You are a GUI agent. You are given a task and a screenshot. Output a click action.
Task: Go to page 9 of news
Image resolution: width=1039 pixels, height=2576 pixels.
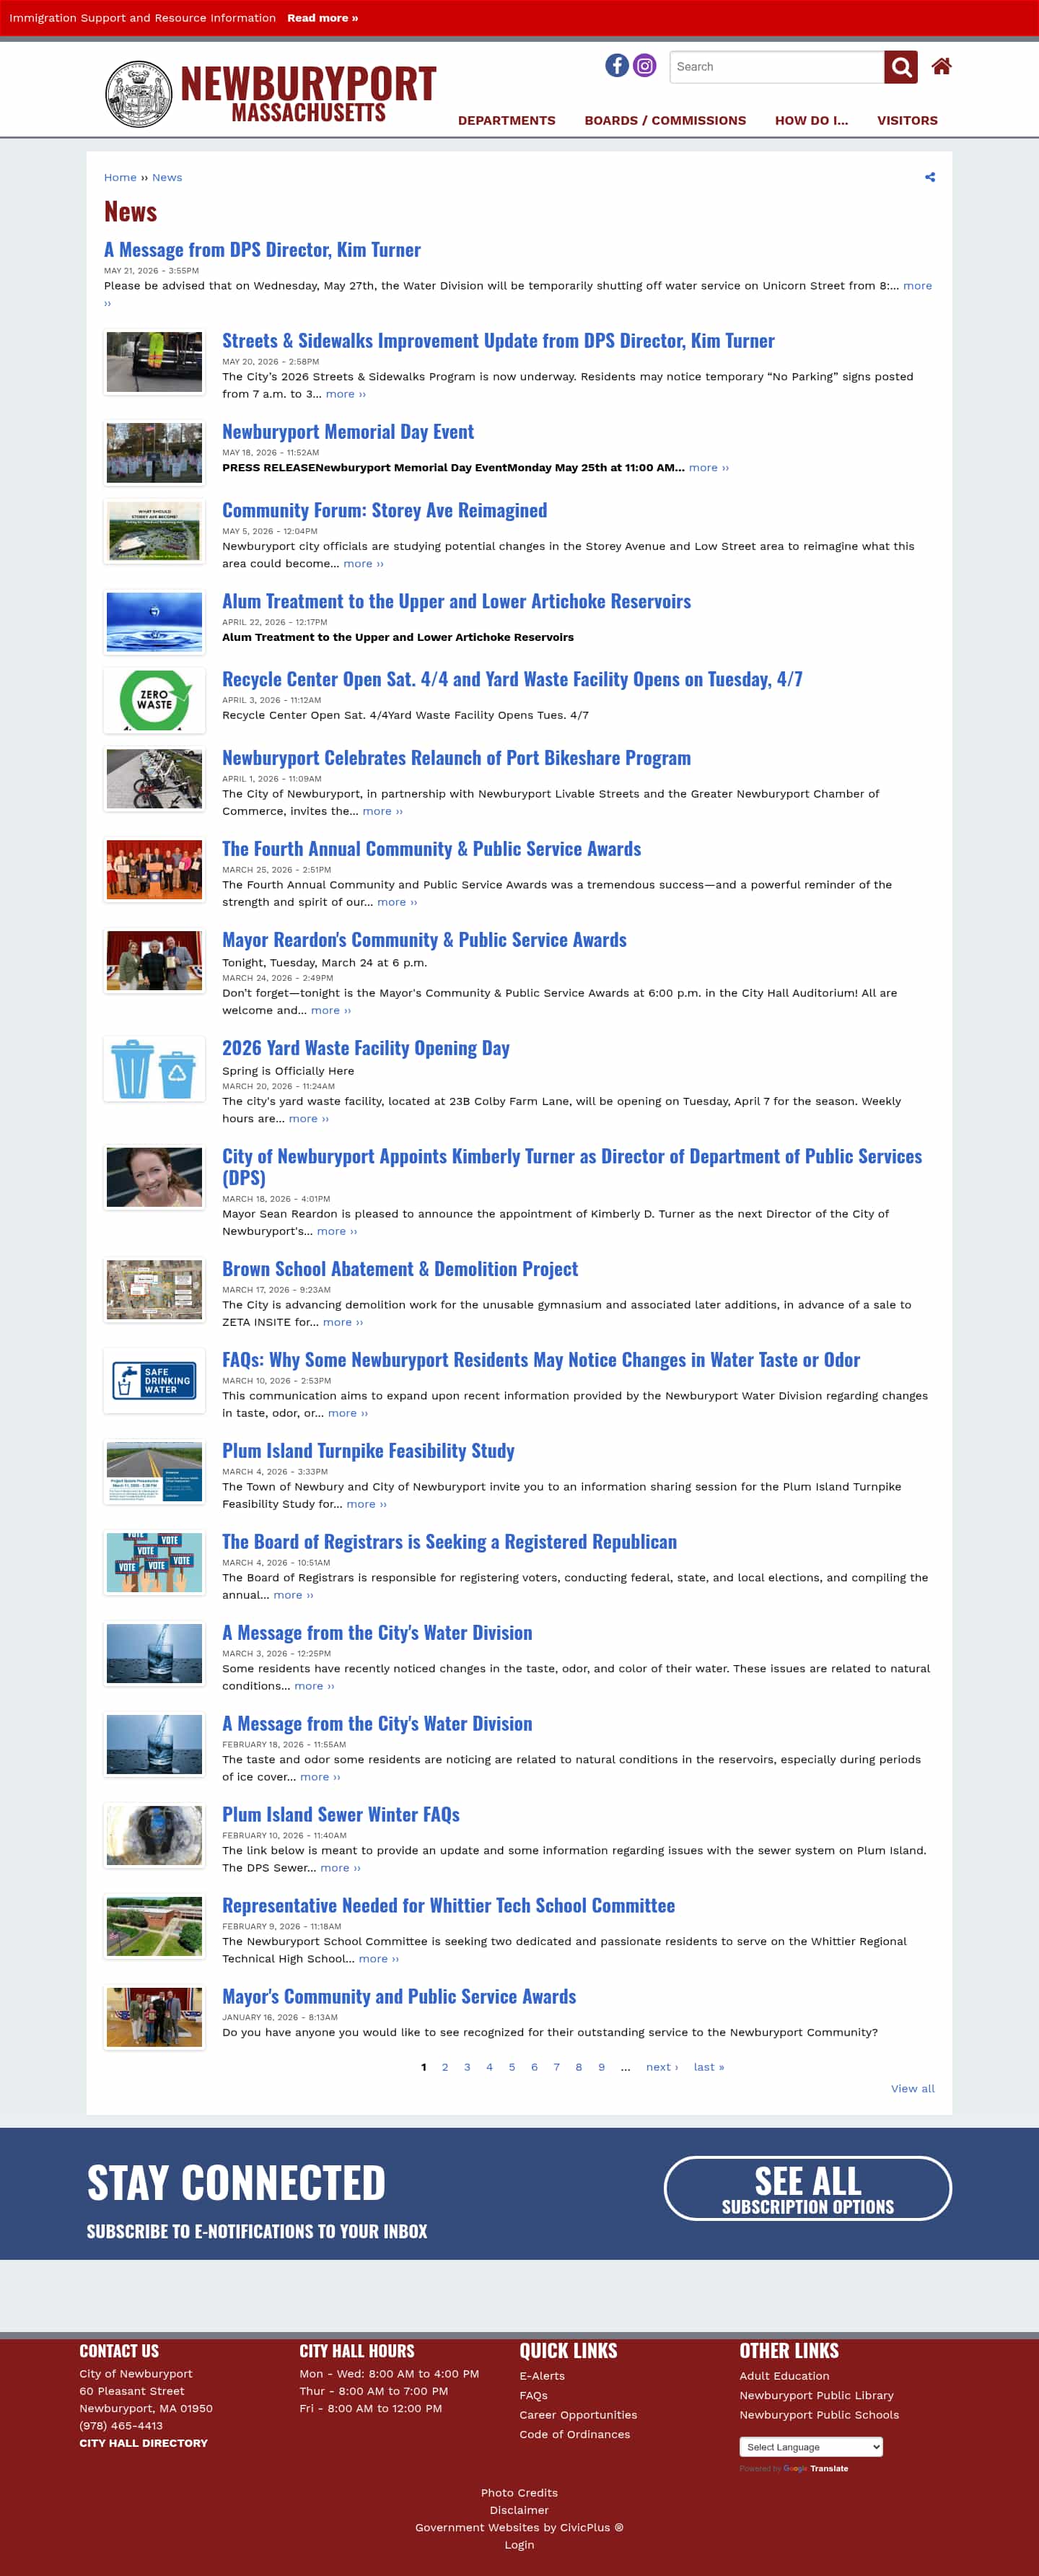coord(601,2067)
